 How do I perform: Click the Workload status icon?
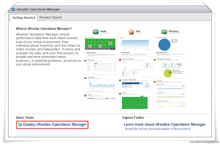85,61
